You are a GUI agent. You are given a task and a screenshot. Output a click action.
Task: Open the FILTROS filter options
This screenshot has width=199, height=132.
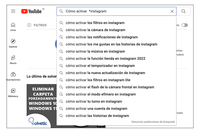pyautogui.click(x=37, y=25)
